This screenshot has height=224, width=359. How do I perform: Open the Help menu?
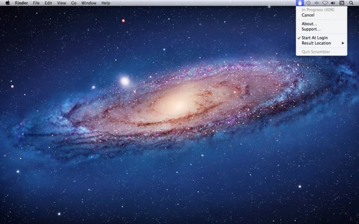coord(106,3)
